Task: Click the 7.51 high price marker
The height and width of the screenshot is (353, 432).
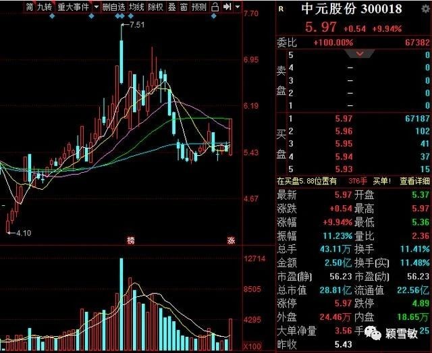Action: point(137,25)
